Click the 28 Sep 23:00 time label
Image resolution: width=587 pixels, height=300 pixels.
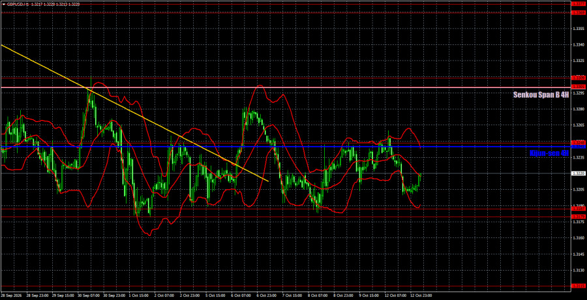click(x=36, y=295)
